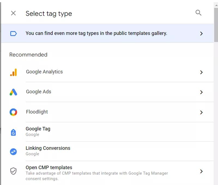Expand Open CMP templates chevron
The width and height of the screenshot is (218, 185).
click(201, 171)
